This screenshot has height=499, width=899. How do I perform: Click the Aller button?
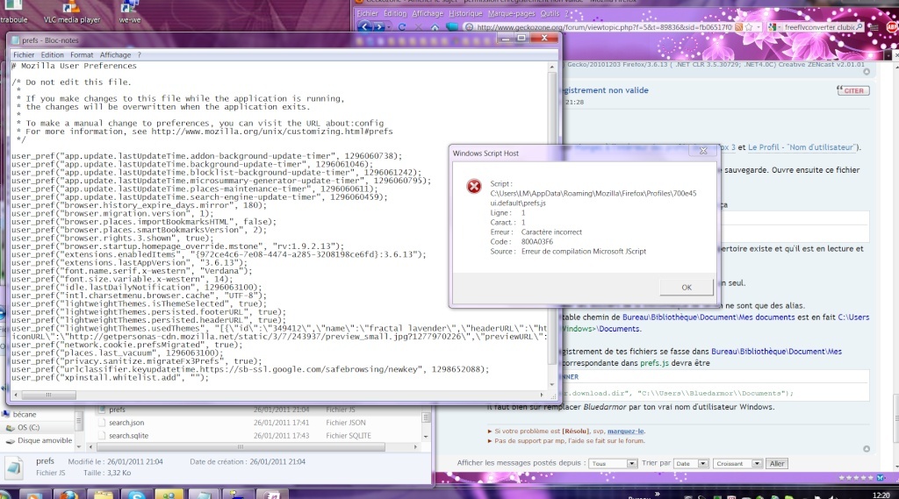tap(777, 463)
